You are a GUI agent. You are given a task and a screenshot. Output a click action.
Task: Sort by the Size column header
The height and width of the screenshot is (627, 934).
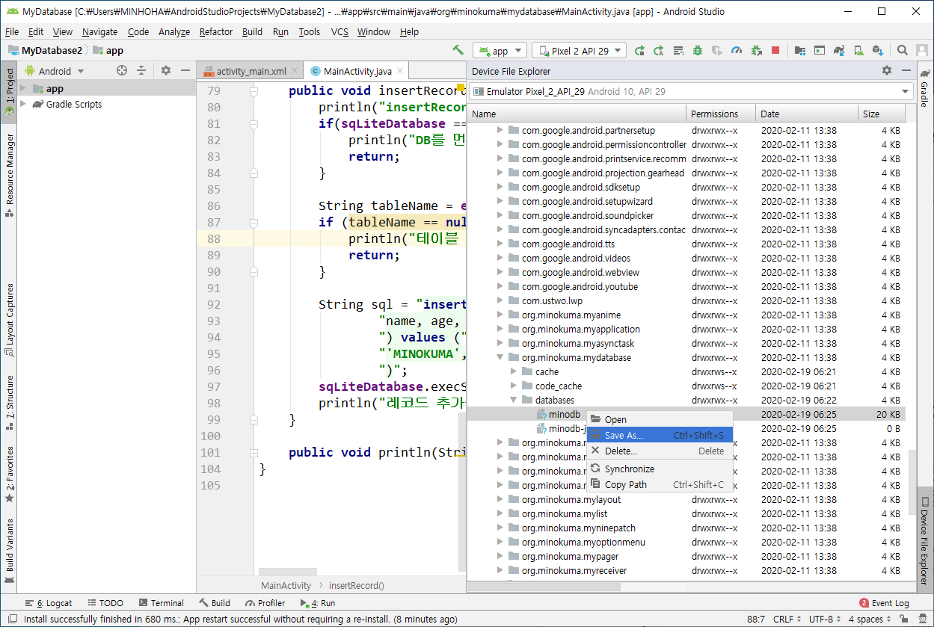point(882,114)
